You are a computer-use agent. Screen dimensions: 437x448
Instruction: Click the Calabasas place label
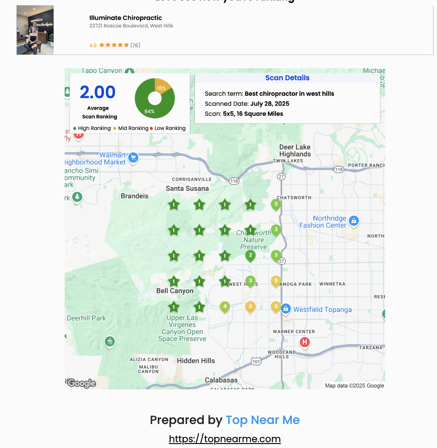[221, 380]
